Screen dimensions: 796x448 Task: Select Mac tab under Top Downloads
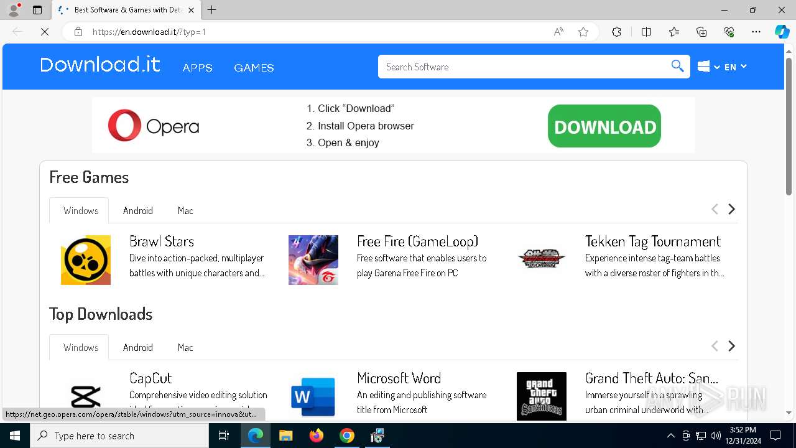click(x=185, y=347)
